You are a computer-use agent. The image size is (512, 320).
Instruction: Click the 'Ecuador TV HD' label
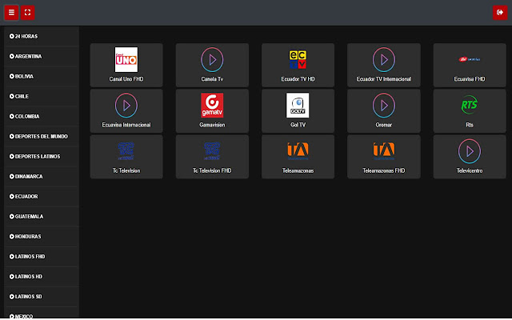point(298,79)
